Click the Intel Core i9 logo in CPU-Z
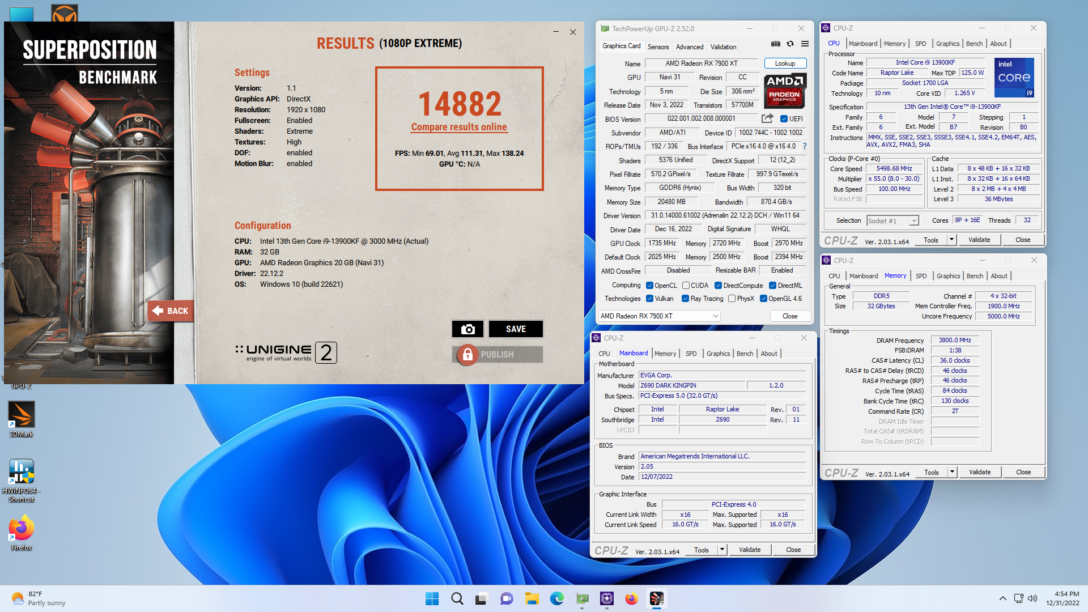The image size is (1088, 612). [1014, 78]
